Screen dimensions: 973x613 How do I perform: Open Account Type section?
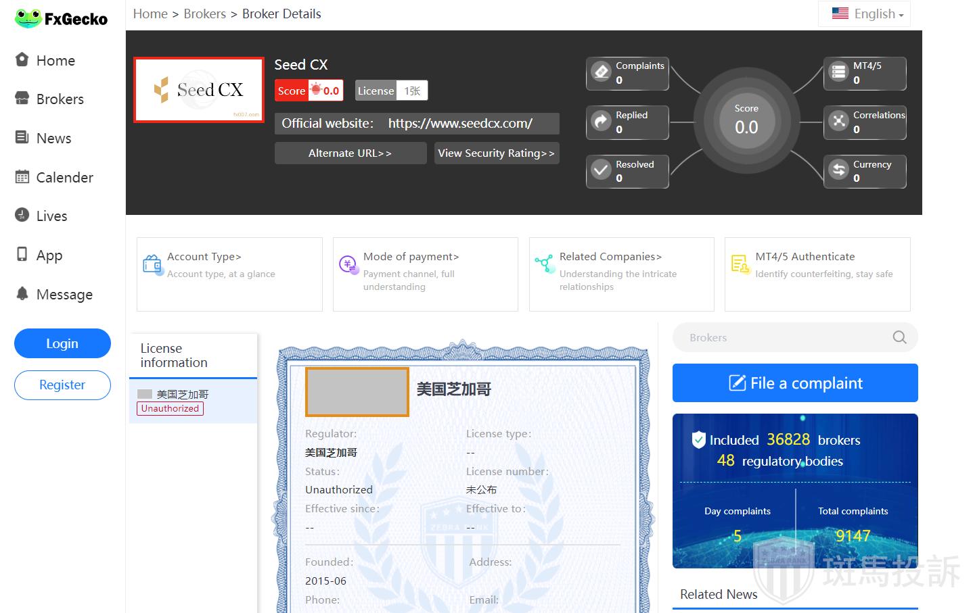204,257
